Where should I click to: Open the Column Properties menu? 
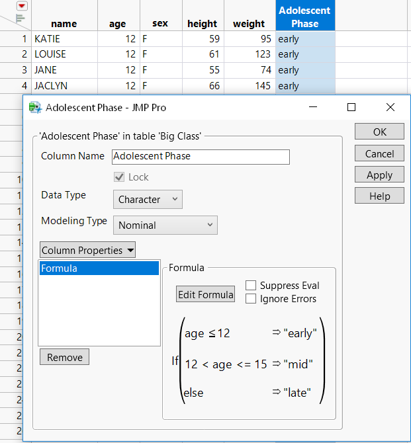tap(87, 251)
